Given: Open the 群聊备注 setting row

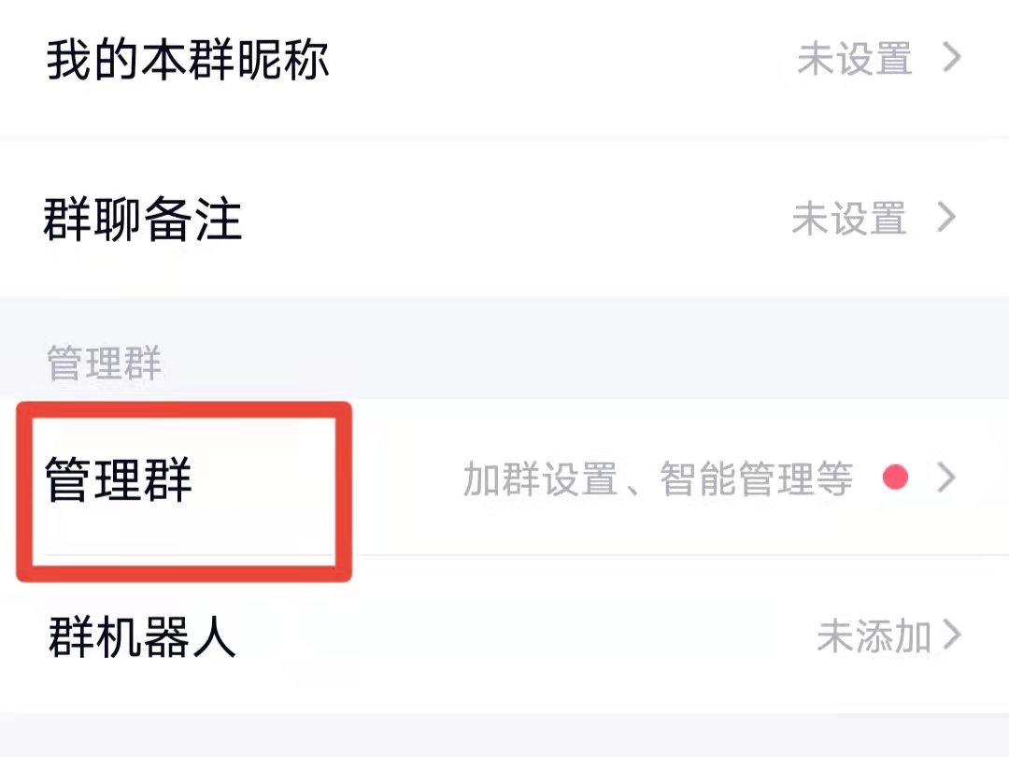Looking at the screenshot, I should [x=504, y=218].
